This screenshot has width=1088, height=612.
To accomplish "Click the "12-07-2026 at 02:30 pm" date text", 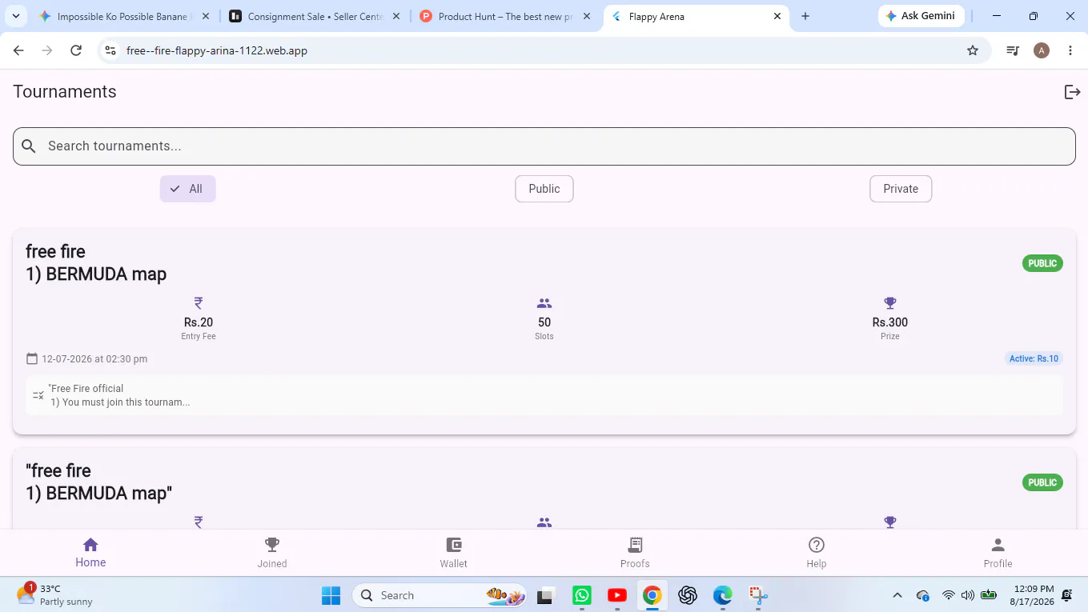I will (x=94, y=359).
